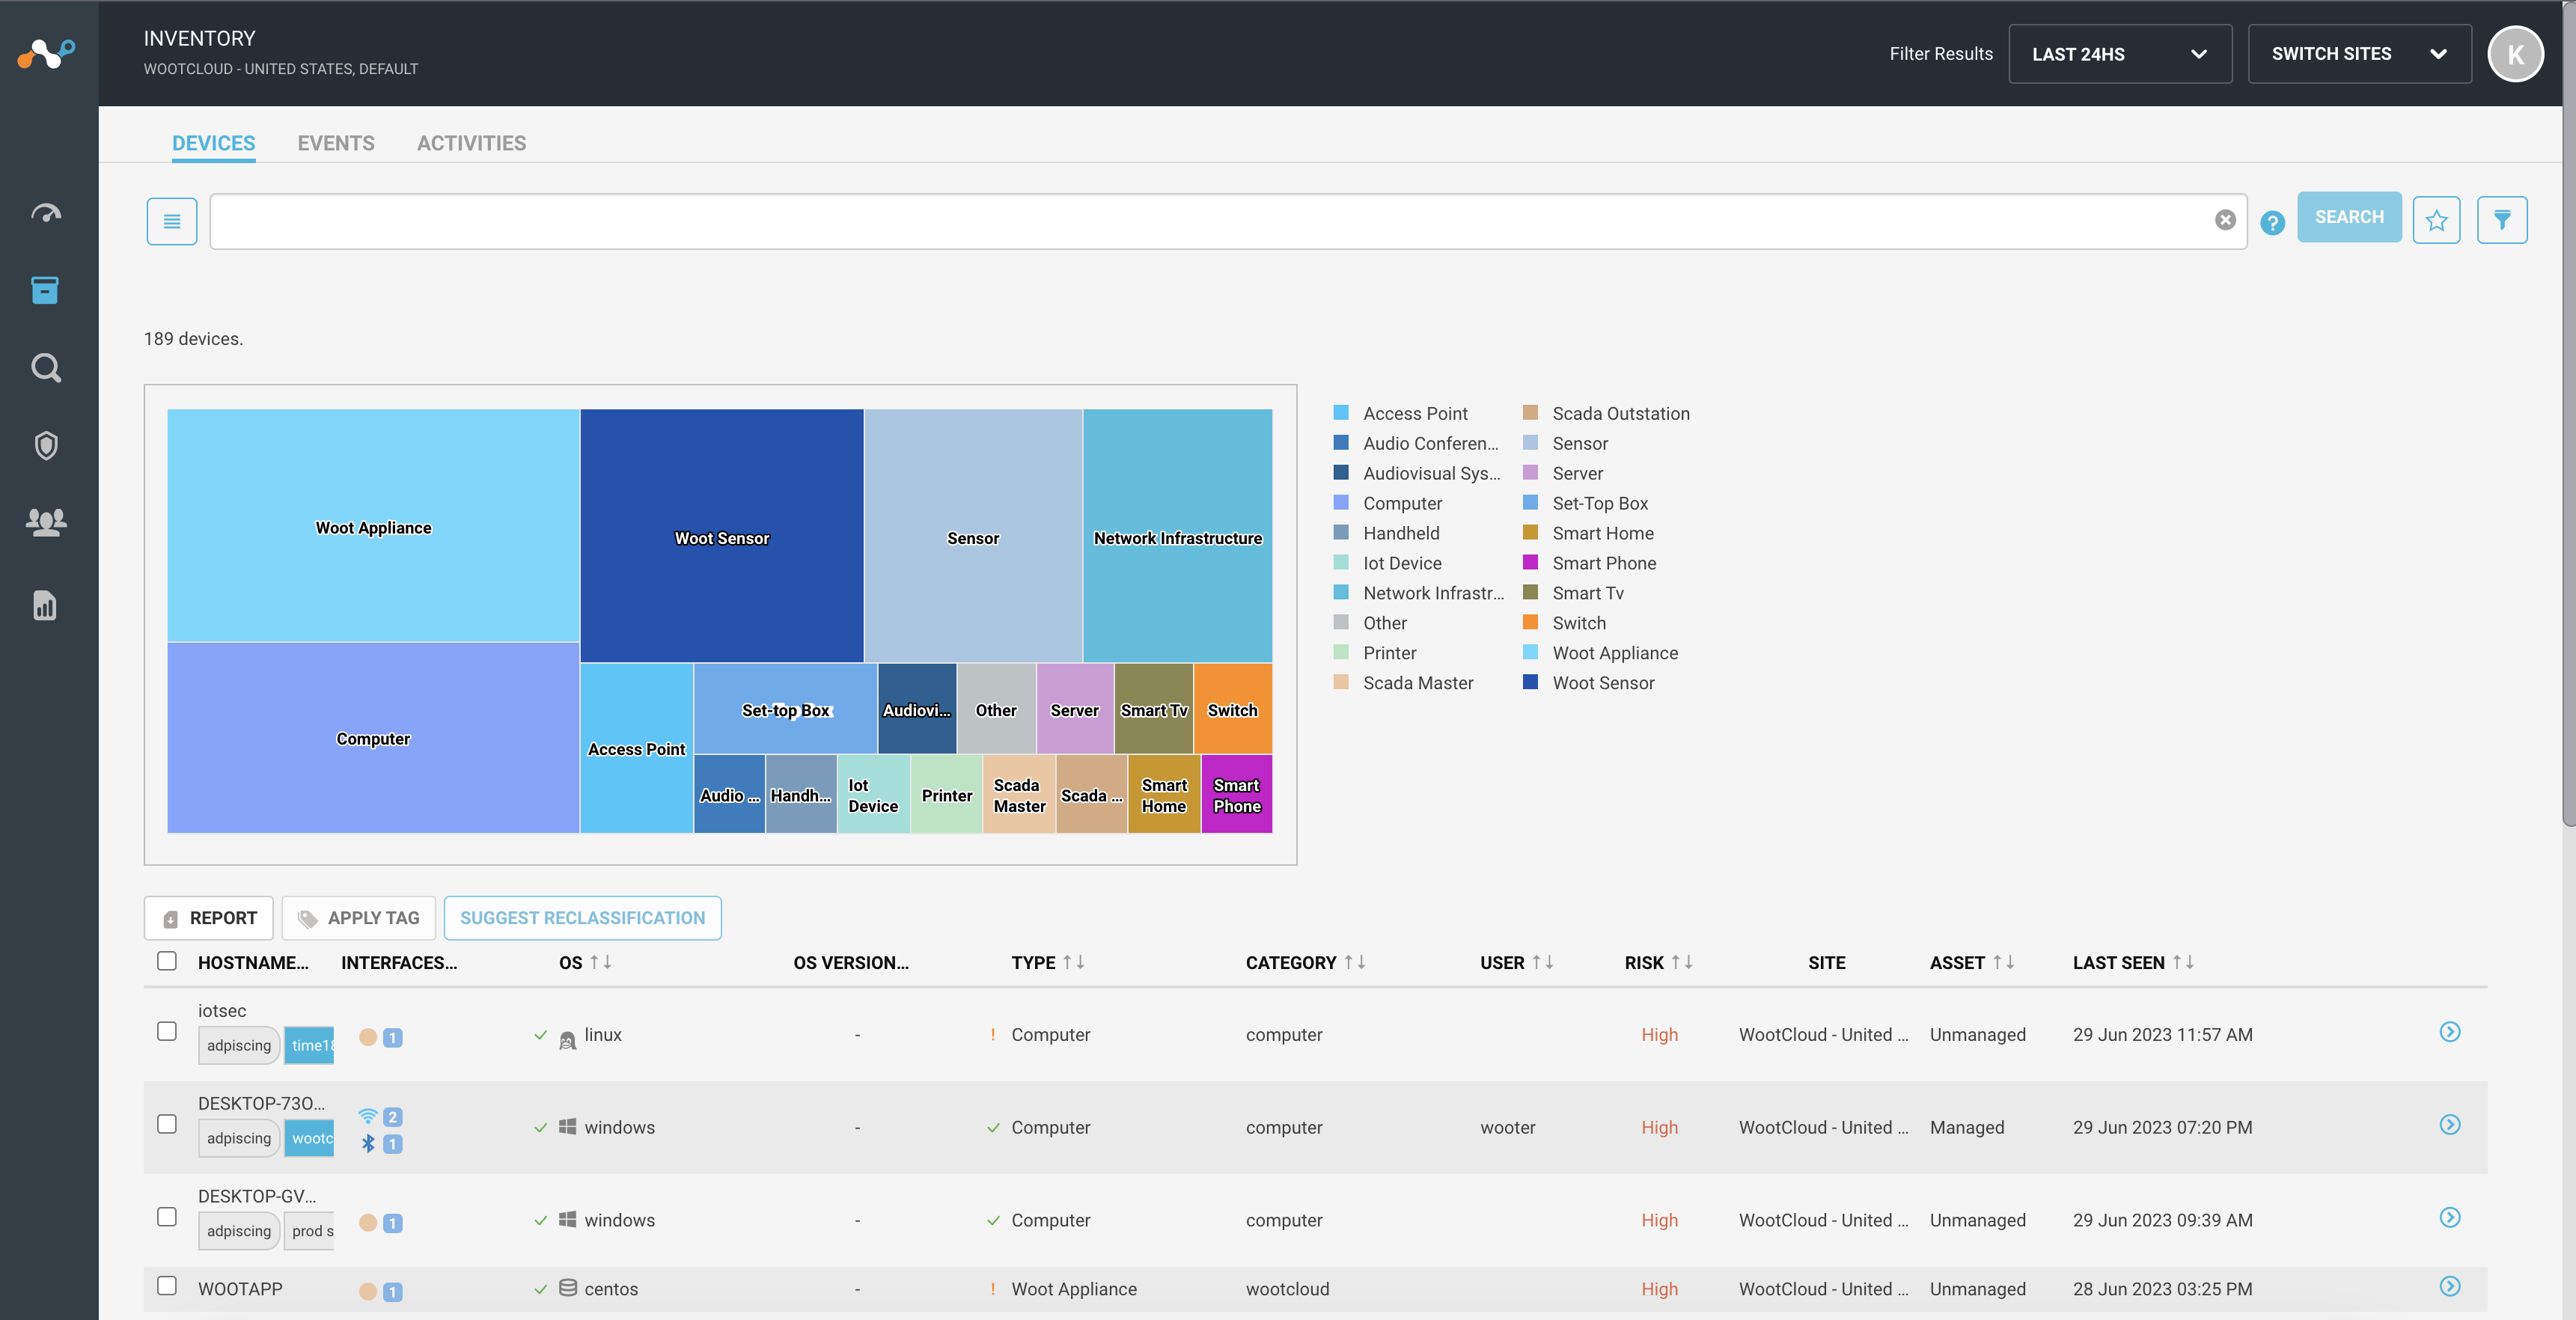Click the SUGGEST RECLASSIFICATION button
Screen dimensions: 2576x1320
point(582,917)
